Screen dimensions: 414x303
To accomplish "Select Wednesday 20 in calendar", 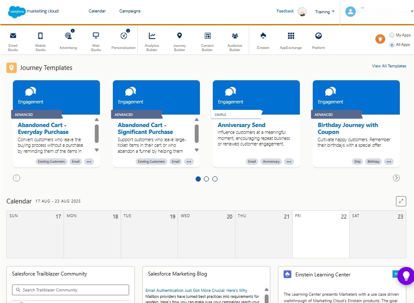I will click(x=206, y=234).
